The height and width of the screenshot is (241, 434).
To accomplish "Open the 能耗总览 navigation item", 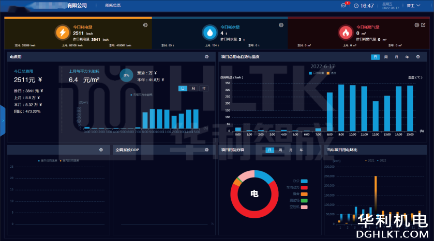I will (x=112, y=5).
